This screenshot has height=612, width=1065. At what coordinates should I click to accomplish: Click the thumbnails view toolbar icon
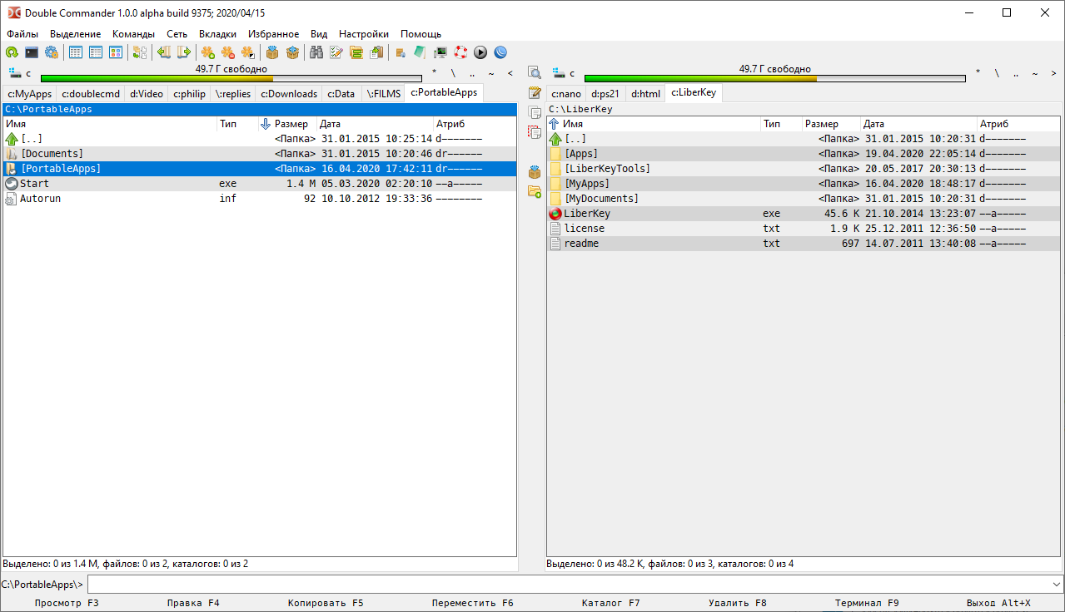click(116, 52)
